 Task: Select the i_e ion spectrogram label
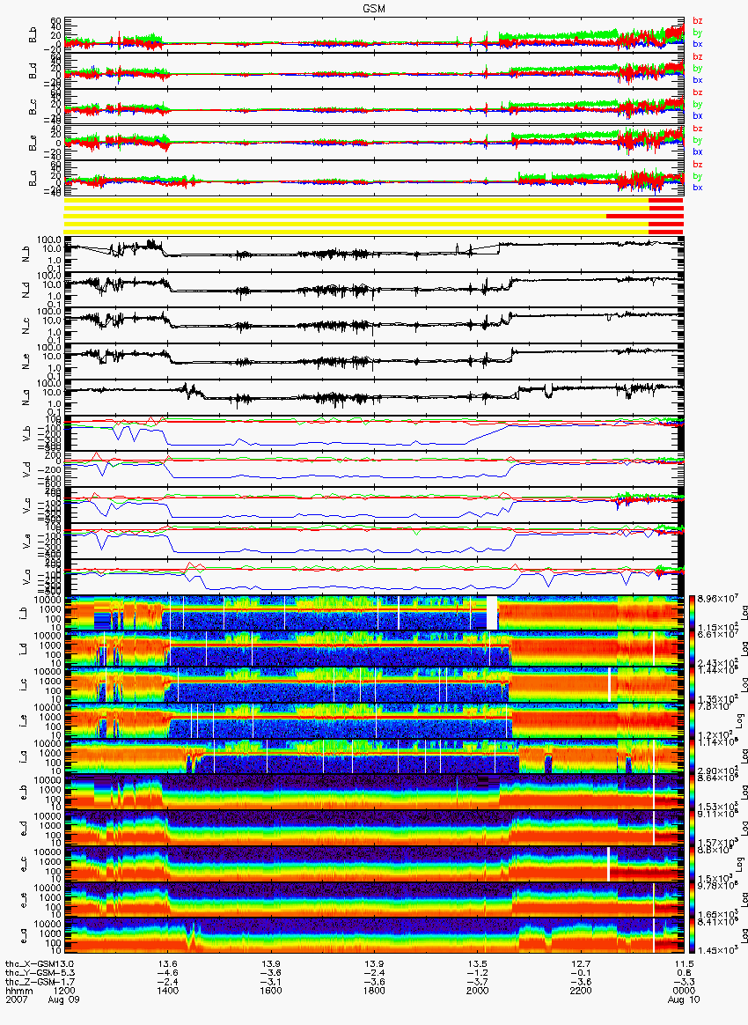[x=24, y=721]
